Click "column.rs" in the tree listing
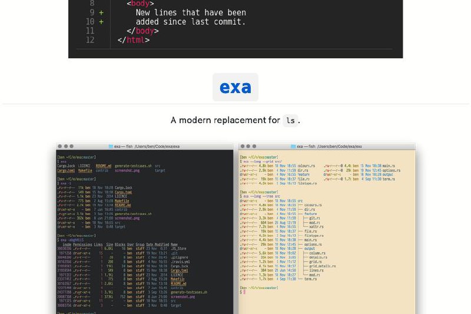 tap(317, 253)
